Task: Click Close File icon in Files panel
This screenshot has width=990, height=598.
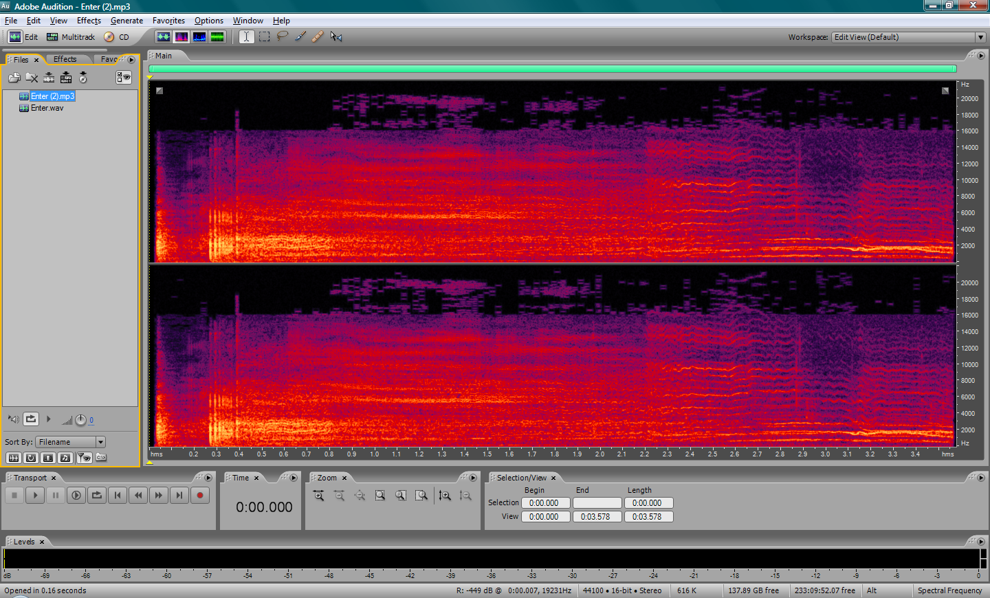Action: pos(32,78)
